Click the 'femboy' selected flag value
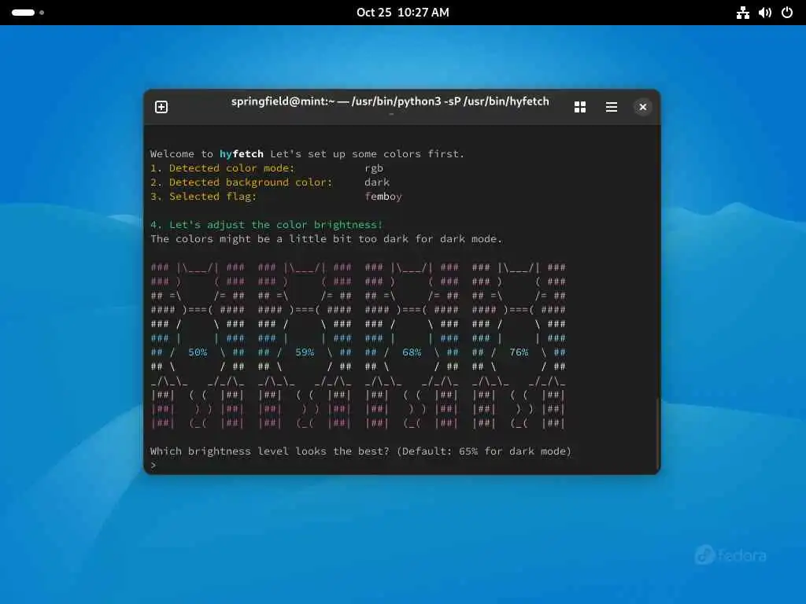The height and width of the screenshot is (604, 806). pos(383,197)
